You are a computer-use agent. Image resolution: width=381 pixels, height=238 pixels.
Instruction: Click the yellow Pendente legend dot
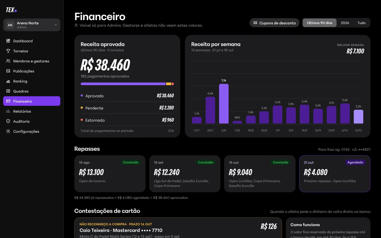pos(82,108)
